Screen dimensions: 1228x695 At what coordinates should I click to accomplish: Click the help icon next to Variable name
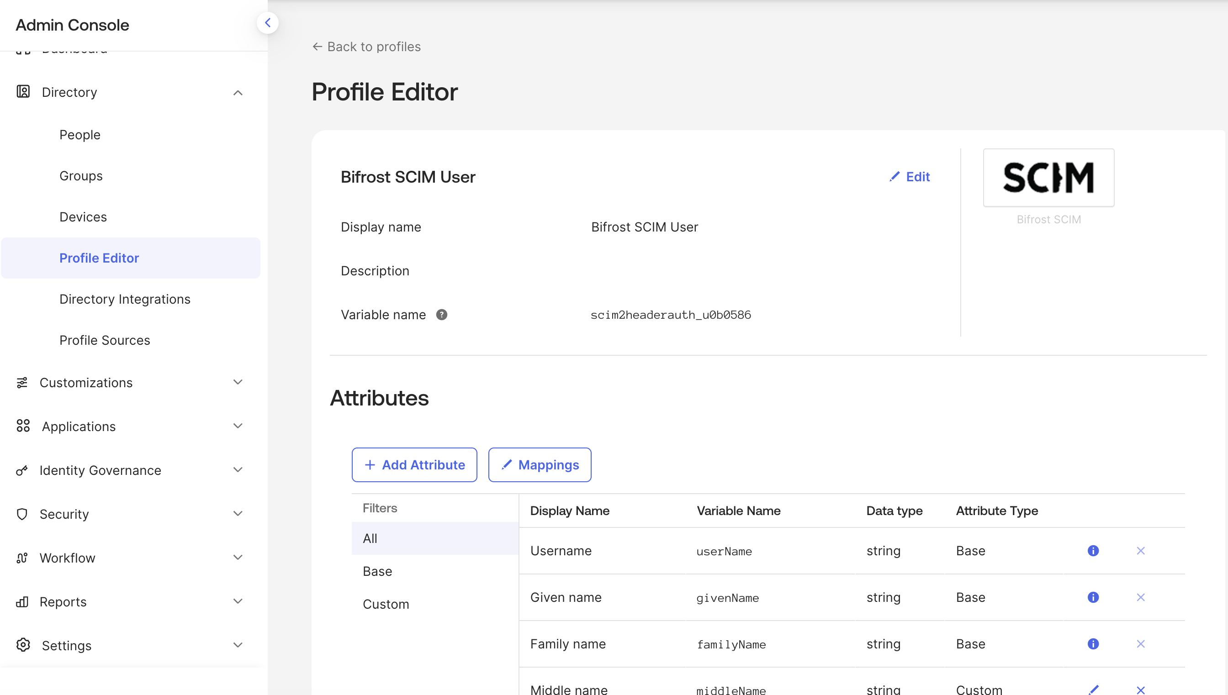442,315
